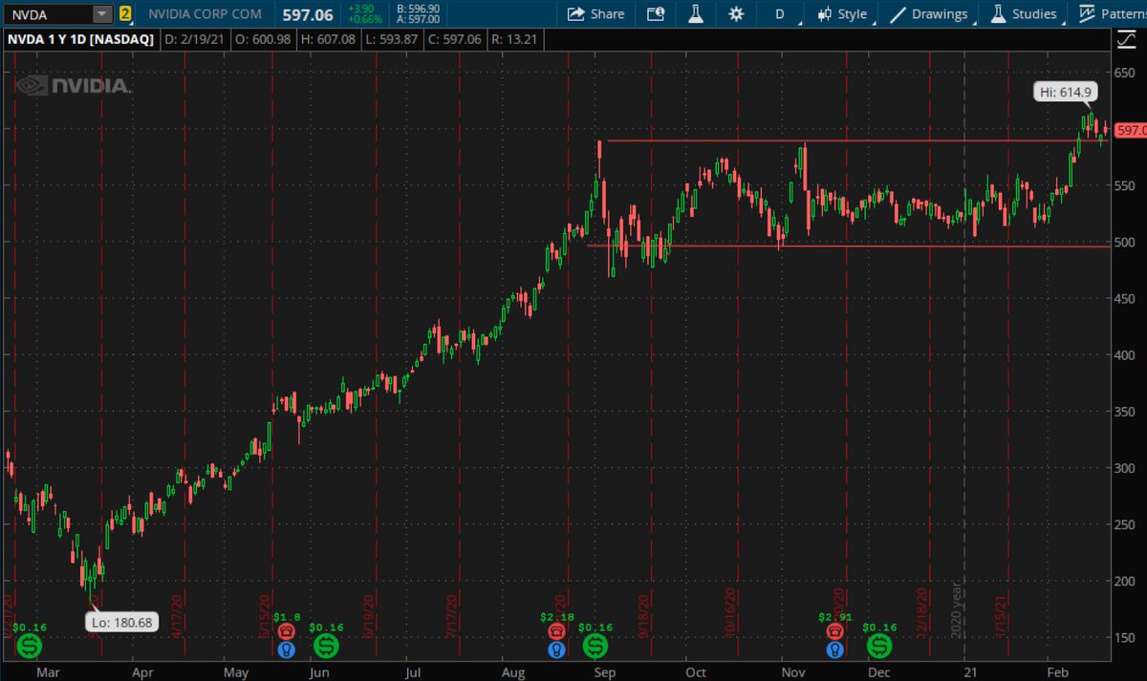
Task: Select the upper red horizontal resistance line
Action: (858, 141)
